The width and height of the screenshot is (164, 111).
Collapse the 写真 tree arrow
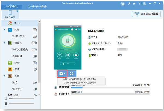pos(4,76)
